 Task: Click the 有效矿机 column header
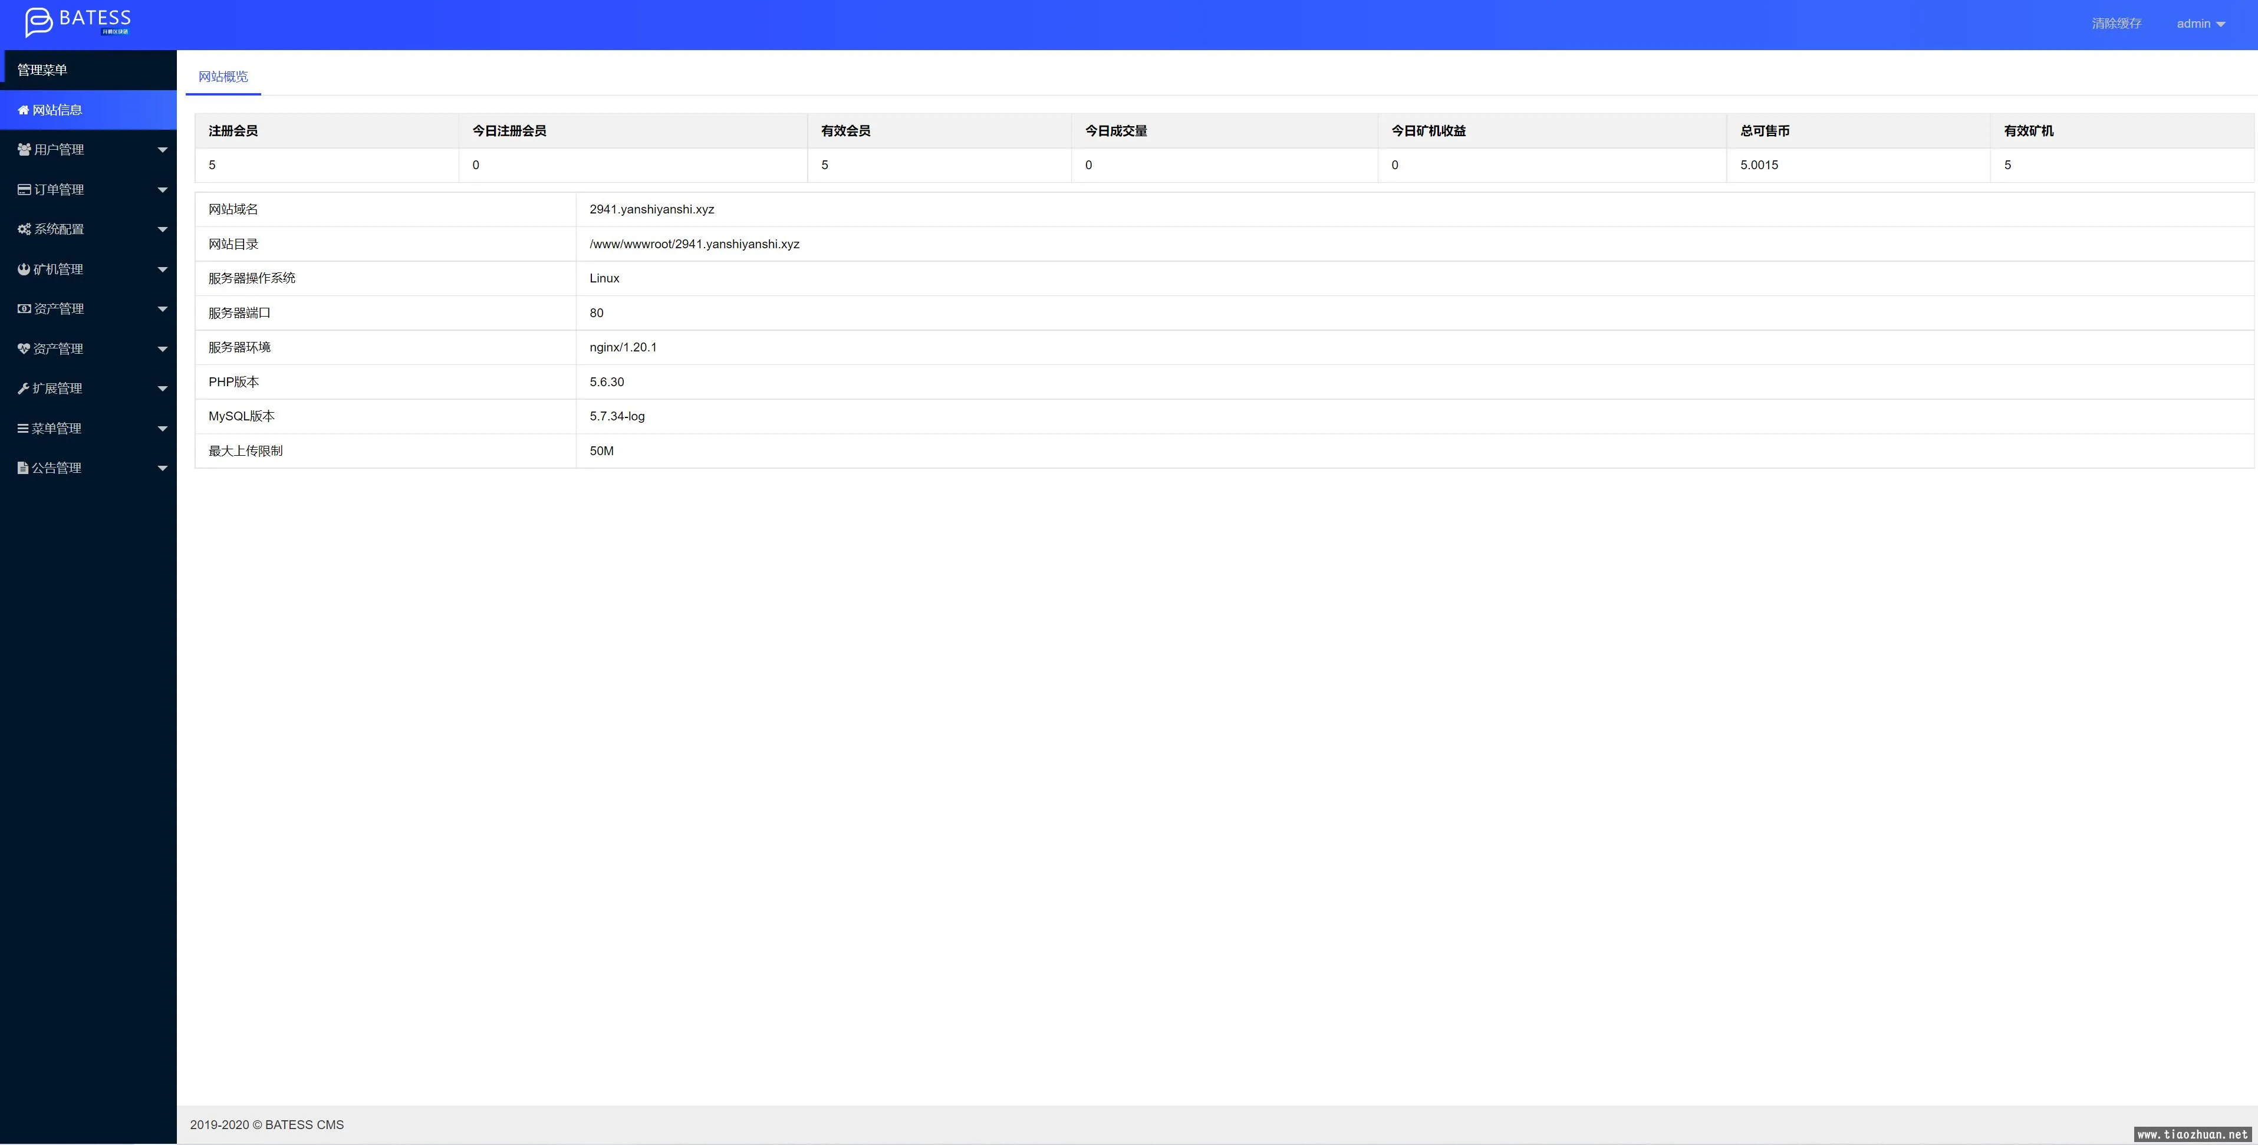[x=2028, y=131]
